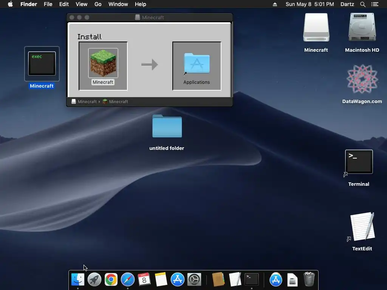Screen dimensions: 387x290
Task: Open TextEdit from the Dock
Action: click(235, 280)
